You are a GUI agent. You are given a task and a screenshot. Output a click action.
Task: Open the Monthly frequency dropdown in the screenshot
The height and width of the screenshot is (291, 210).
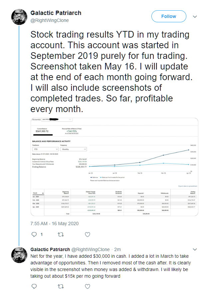pos(73,149)
